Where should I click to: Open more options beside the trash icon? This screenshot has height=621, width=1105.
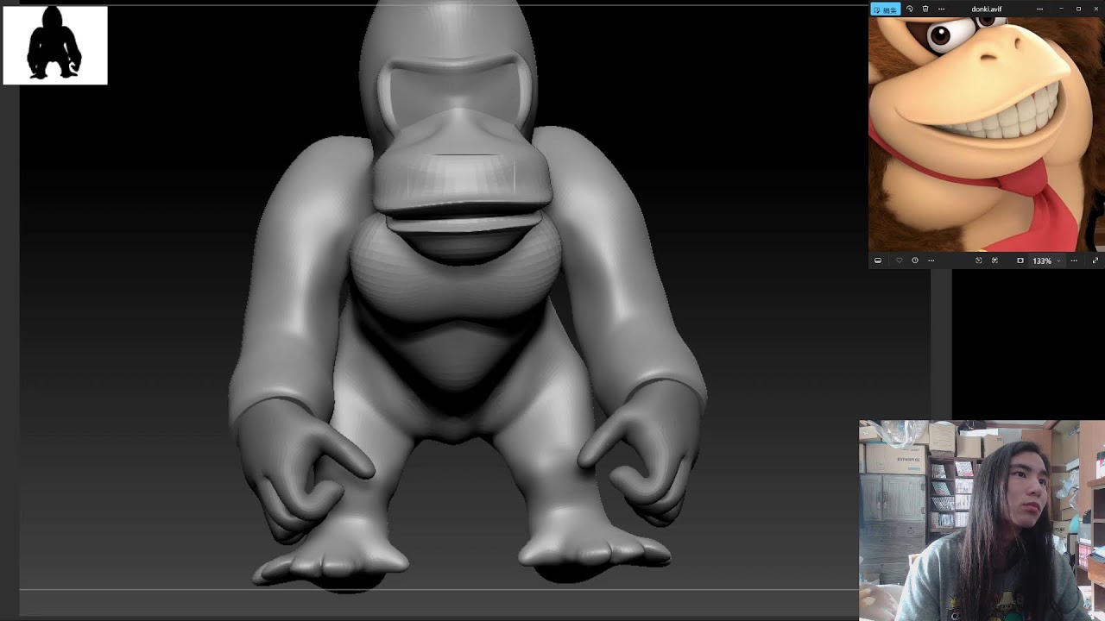click(941, 9)
